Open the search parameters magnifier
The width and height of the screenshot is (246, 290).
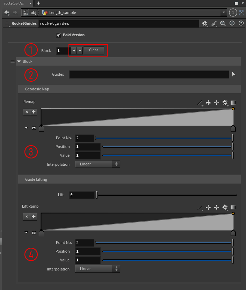pos(223,23)
